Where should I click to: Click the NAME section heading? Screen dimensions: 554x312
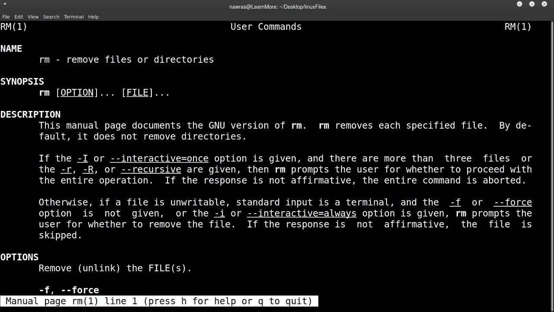(x=11, y=49)
